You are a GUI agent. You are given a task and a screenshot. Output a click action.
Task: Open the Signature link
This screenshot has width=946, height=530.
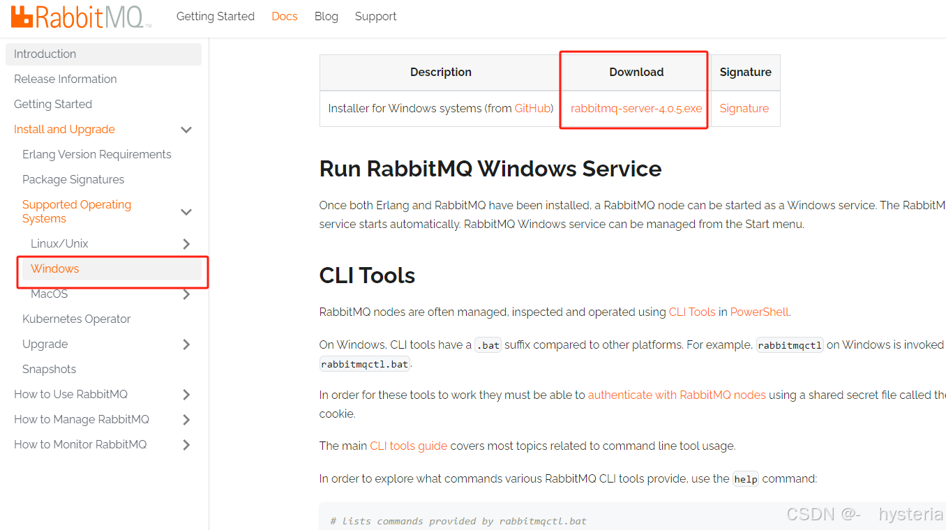pos(744,109)
